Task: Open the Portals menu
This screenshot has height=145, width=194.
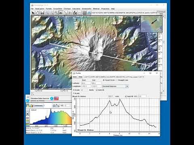Action: point(48,9)
